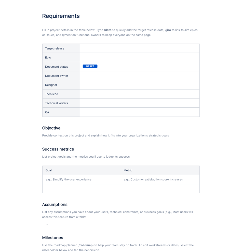242x251 pixels.
Task: Click the empty Target release value cell
Action: pos(140,48)
